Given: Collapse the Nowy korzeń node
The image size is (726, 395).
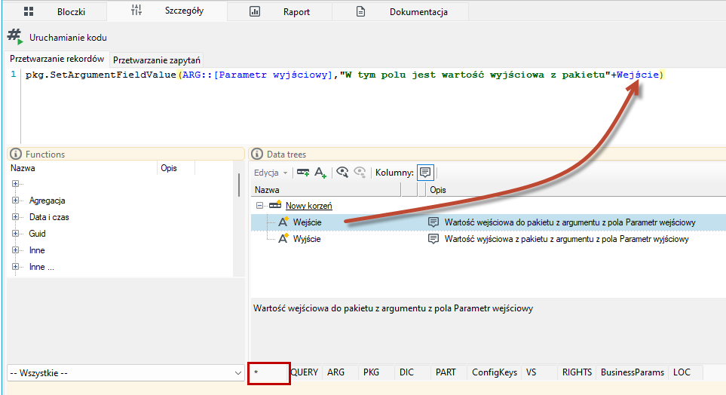Looking at the screenshot, I should 260,206.
